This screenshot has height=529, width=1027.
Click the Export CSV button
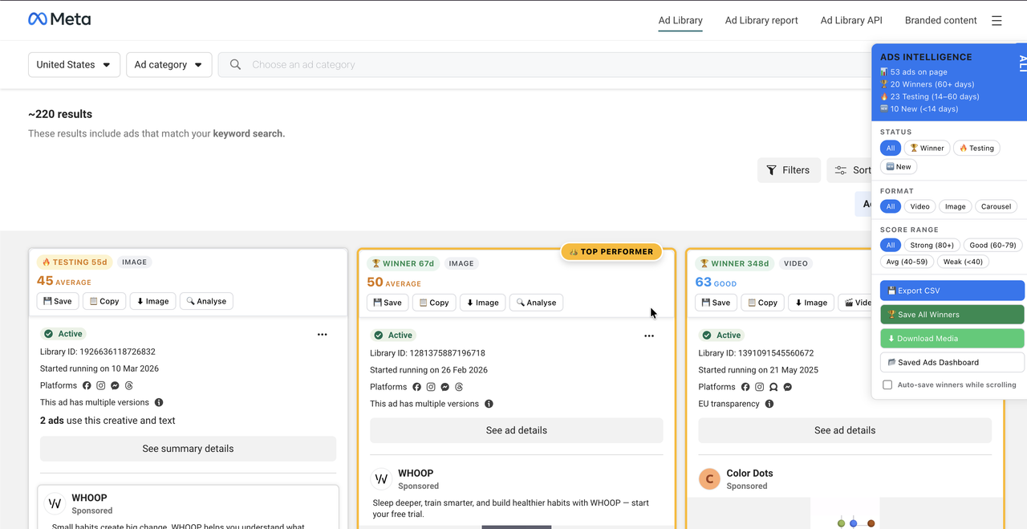point(952,291)
